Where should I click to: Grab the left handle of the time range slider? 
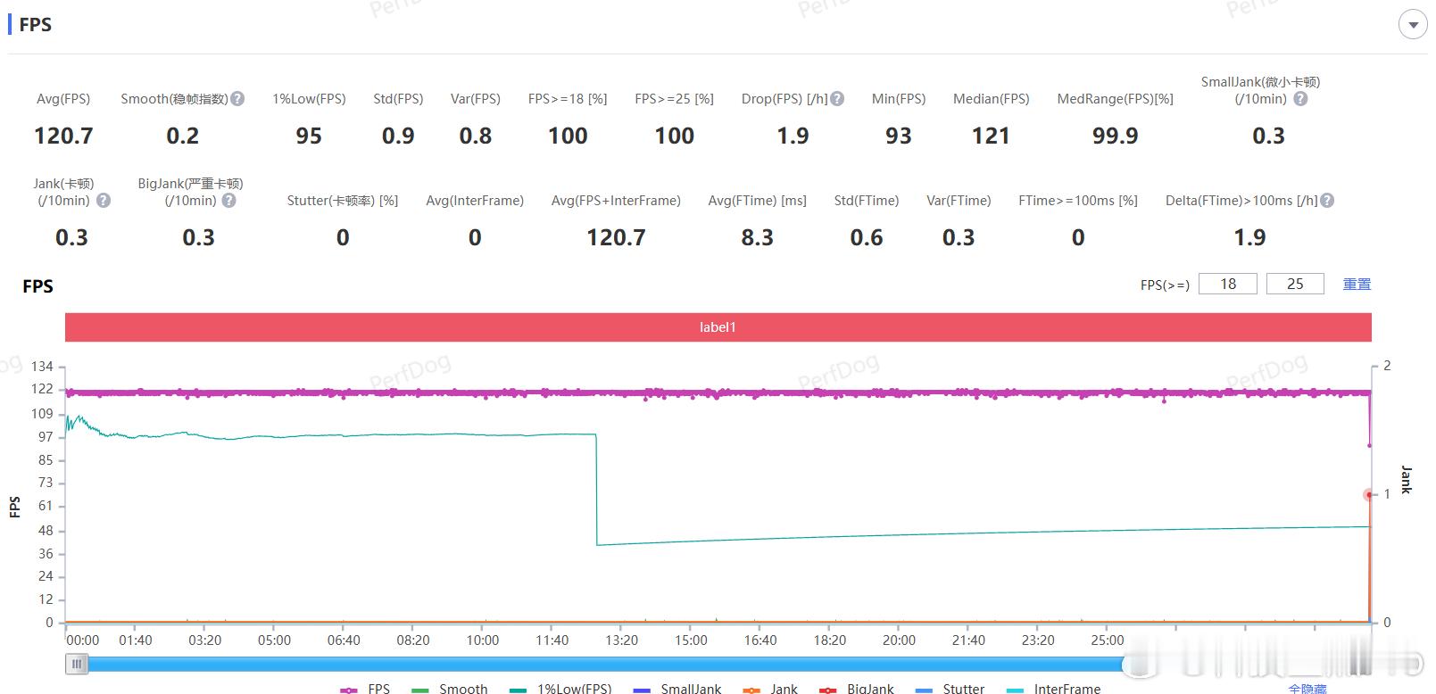coord(77,664)
